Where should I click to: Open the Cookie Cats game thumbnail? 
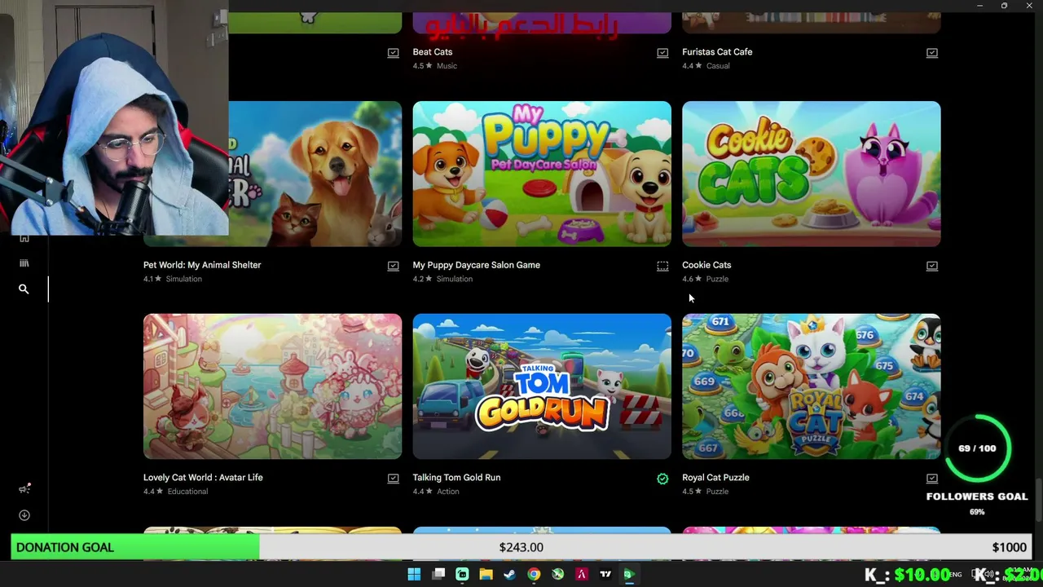(x=812, y=174)
